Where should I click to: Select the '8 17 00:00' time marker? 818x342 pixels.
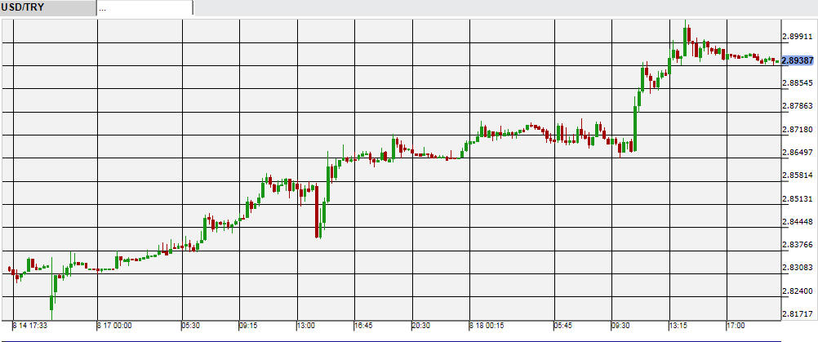115,325
